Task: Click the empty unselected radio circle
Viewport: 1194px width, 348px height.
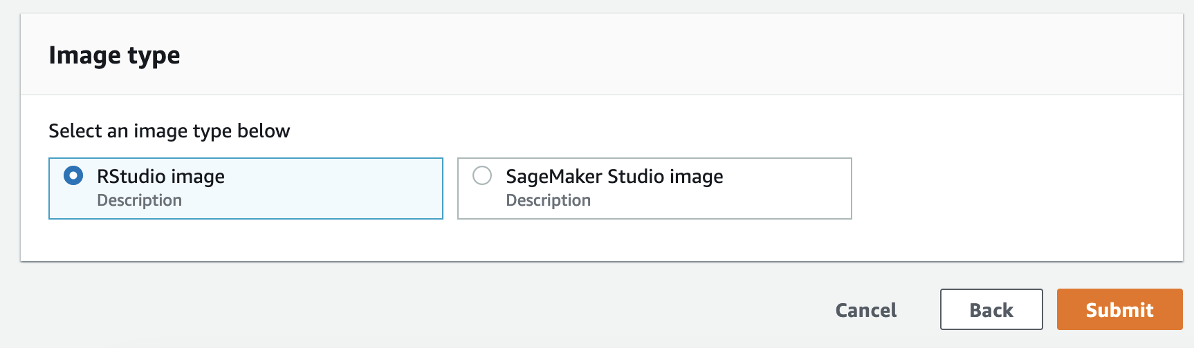Action: coord(482,176)
